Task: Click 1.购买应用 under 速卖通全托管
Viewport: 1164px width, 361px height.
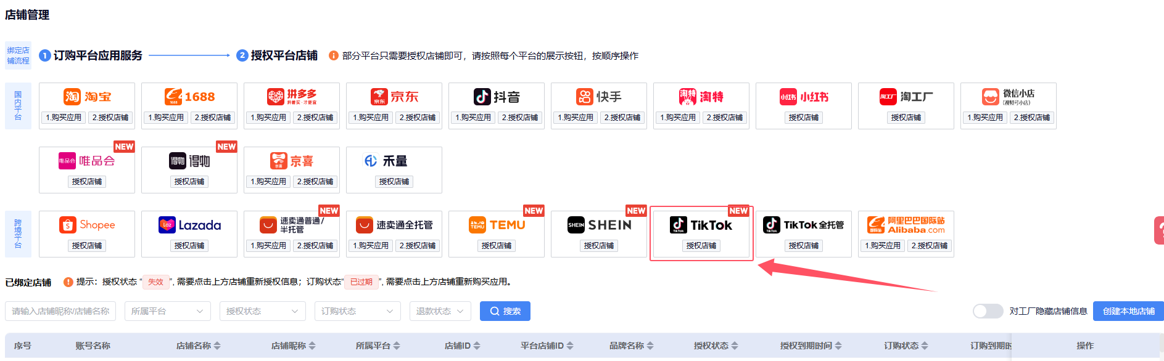Action: (x=371, y=246)
